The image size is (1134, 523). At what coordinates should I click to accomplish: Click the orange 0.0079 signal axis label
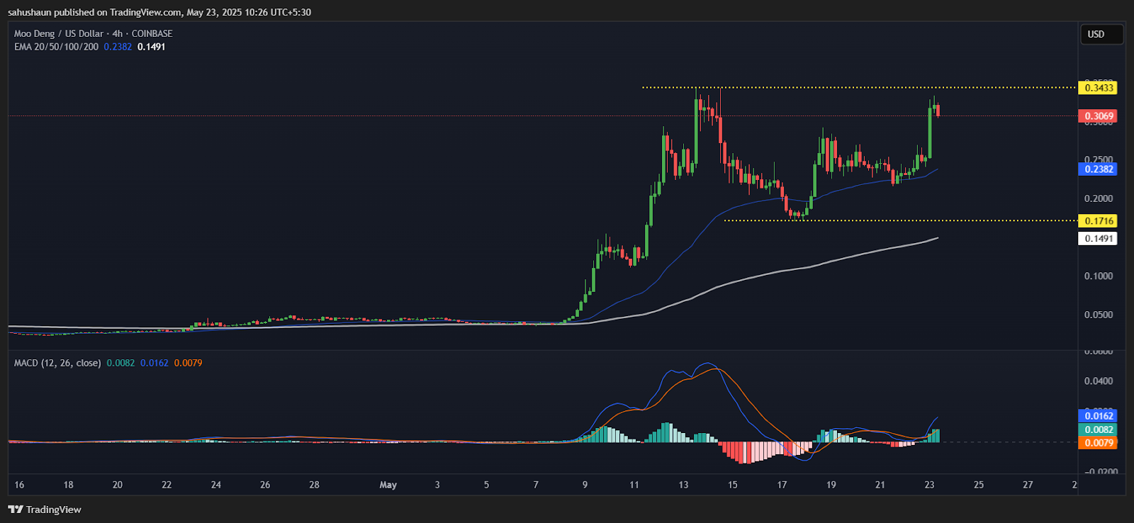[1098, 443]
